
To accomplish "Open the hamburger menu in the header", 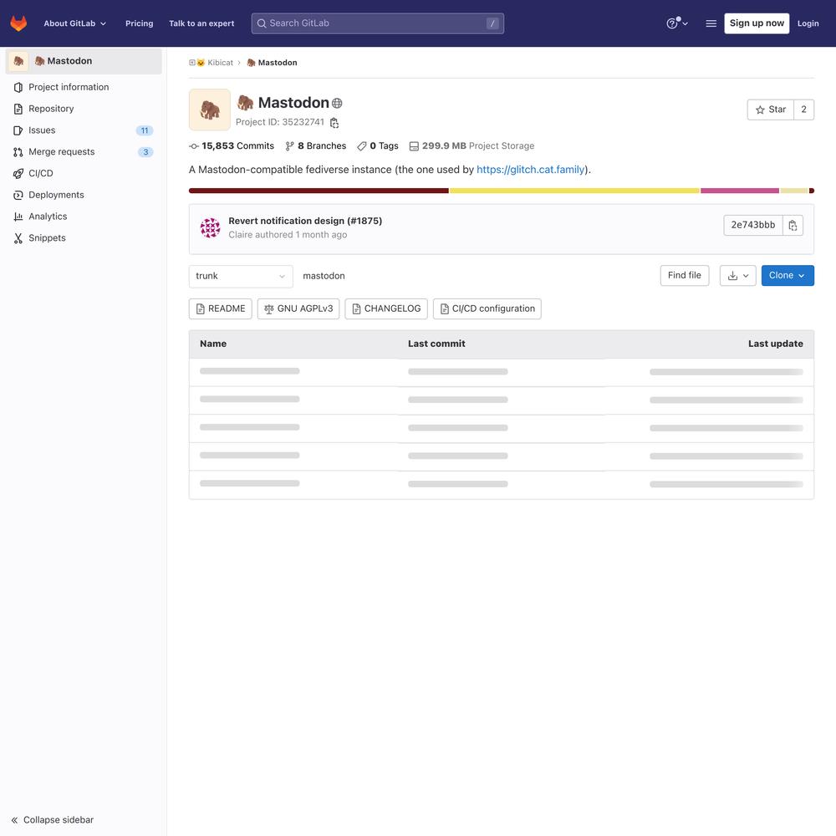I will click(x=711, y=23).
